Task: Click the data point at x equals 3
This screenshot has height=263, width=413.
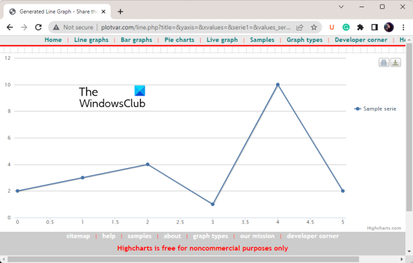Action: (x=212, y=204)
